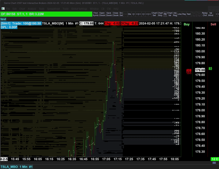Open the CB menu
The image size is (219, 169).
pos(103,9)
